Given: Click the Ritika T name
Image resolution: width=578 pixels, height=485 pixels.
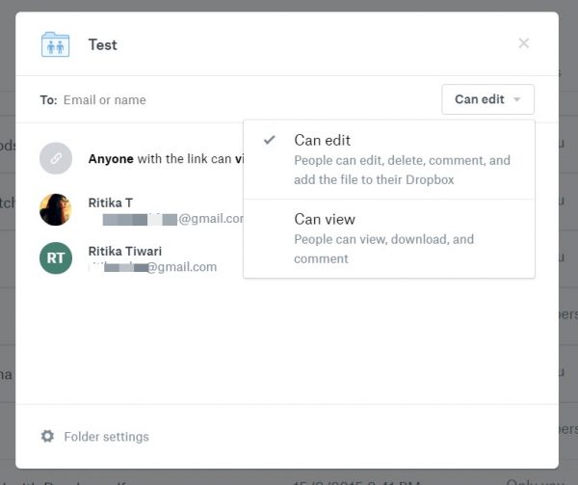Looking at the screenshot, I should click(110, 202).
